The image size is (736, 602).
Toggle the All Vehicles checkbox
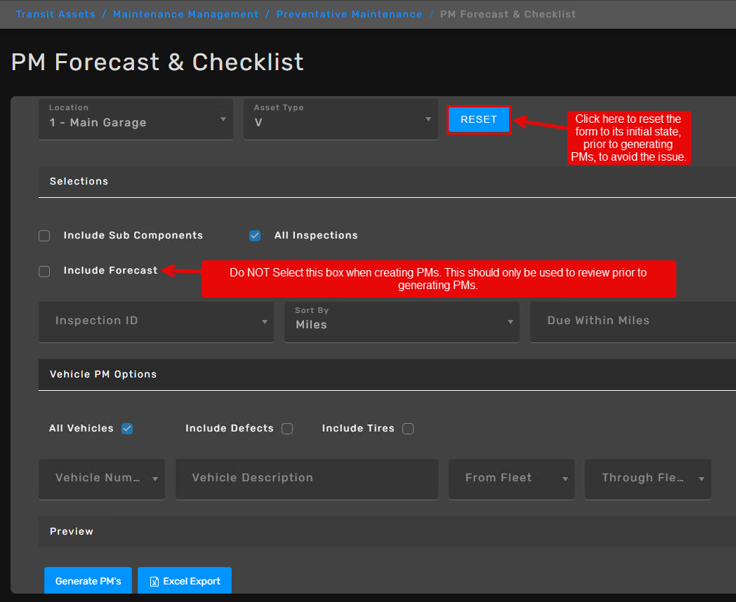127,429
